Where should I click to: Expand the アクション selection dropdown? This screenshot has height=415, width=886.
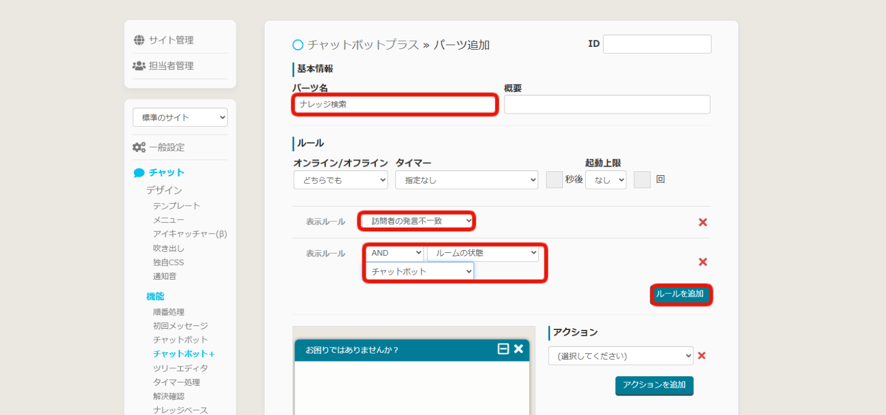click(x=621, y=356)
